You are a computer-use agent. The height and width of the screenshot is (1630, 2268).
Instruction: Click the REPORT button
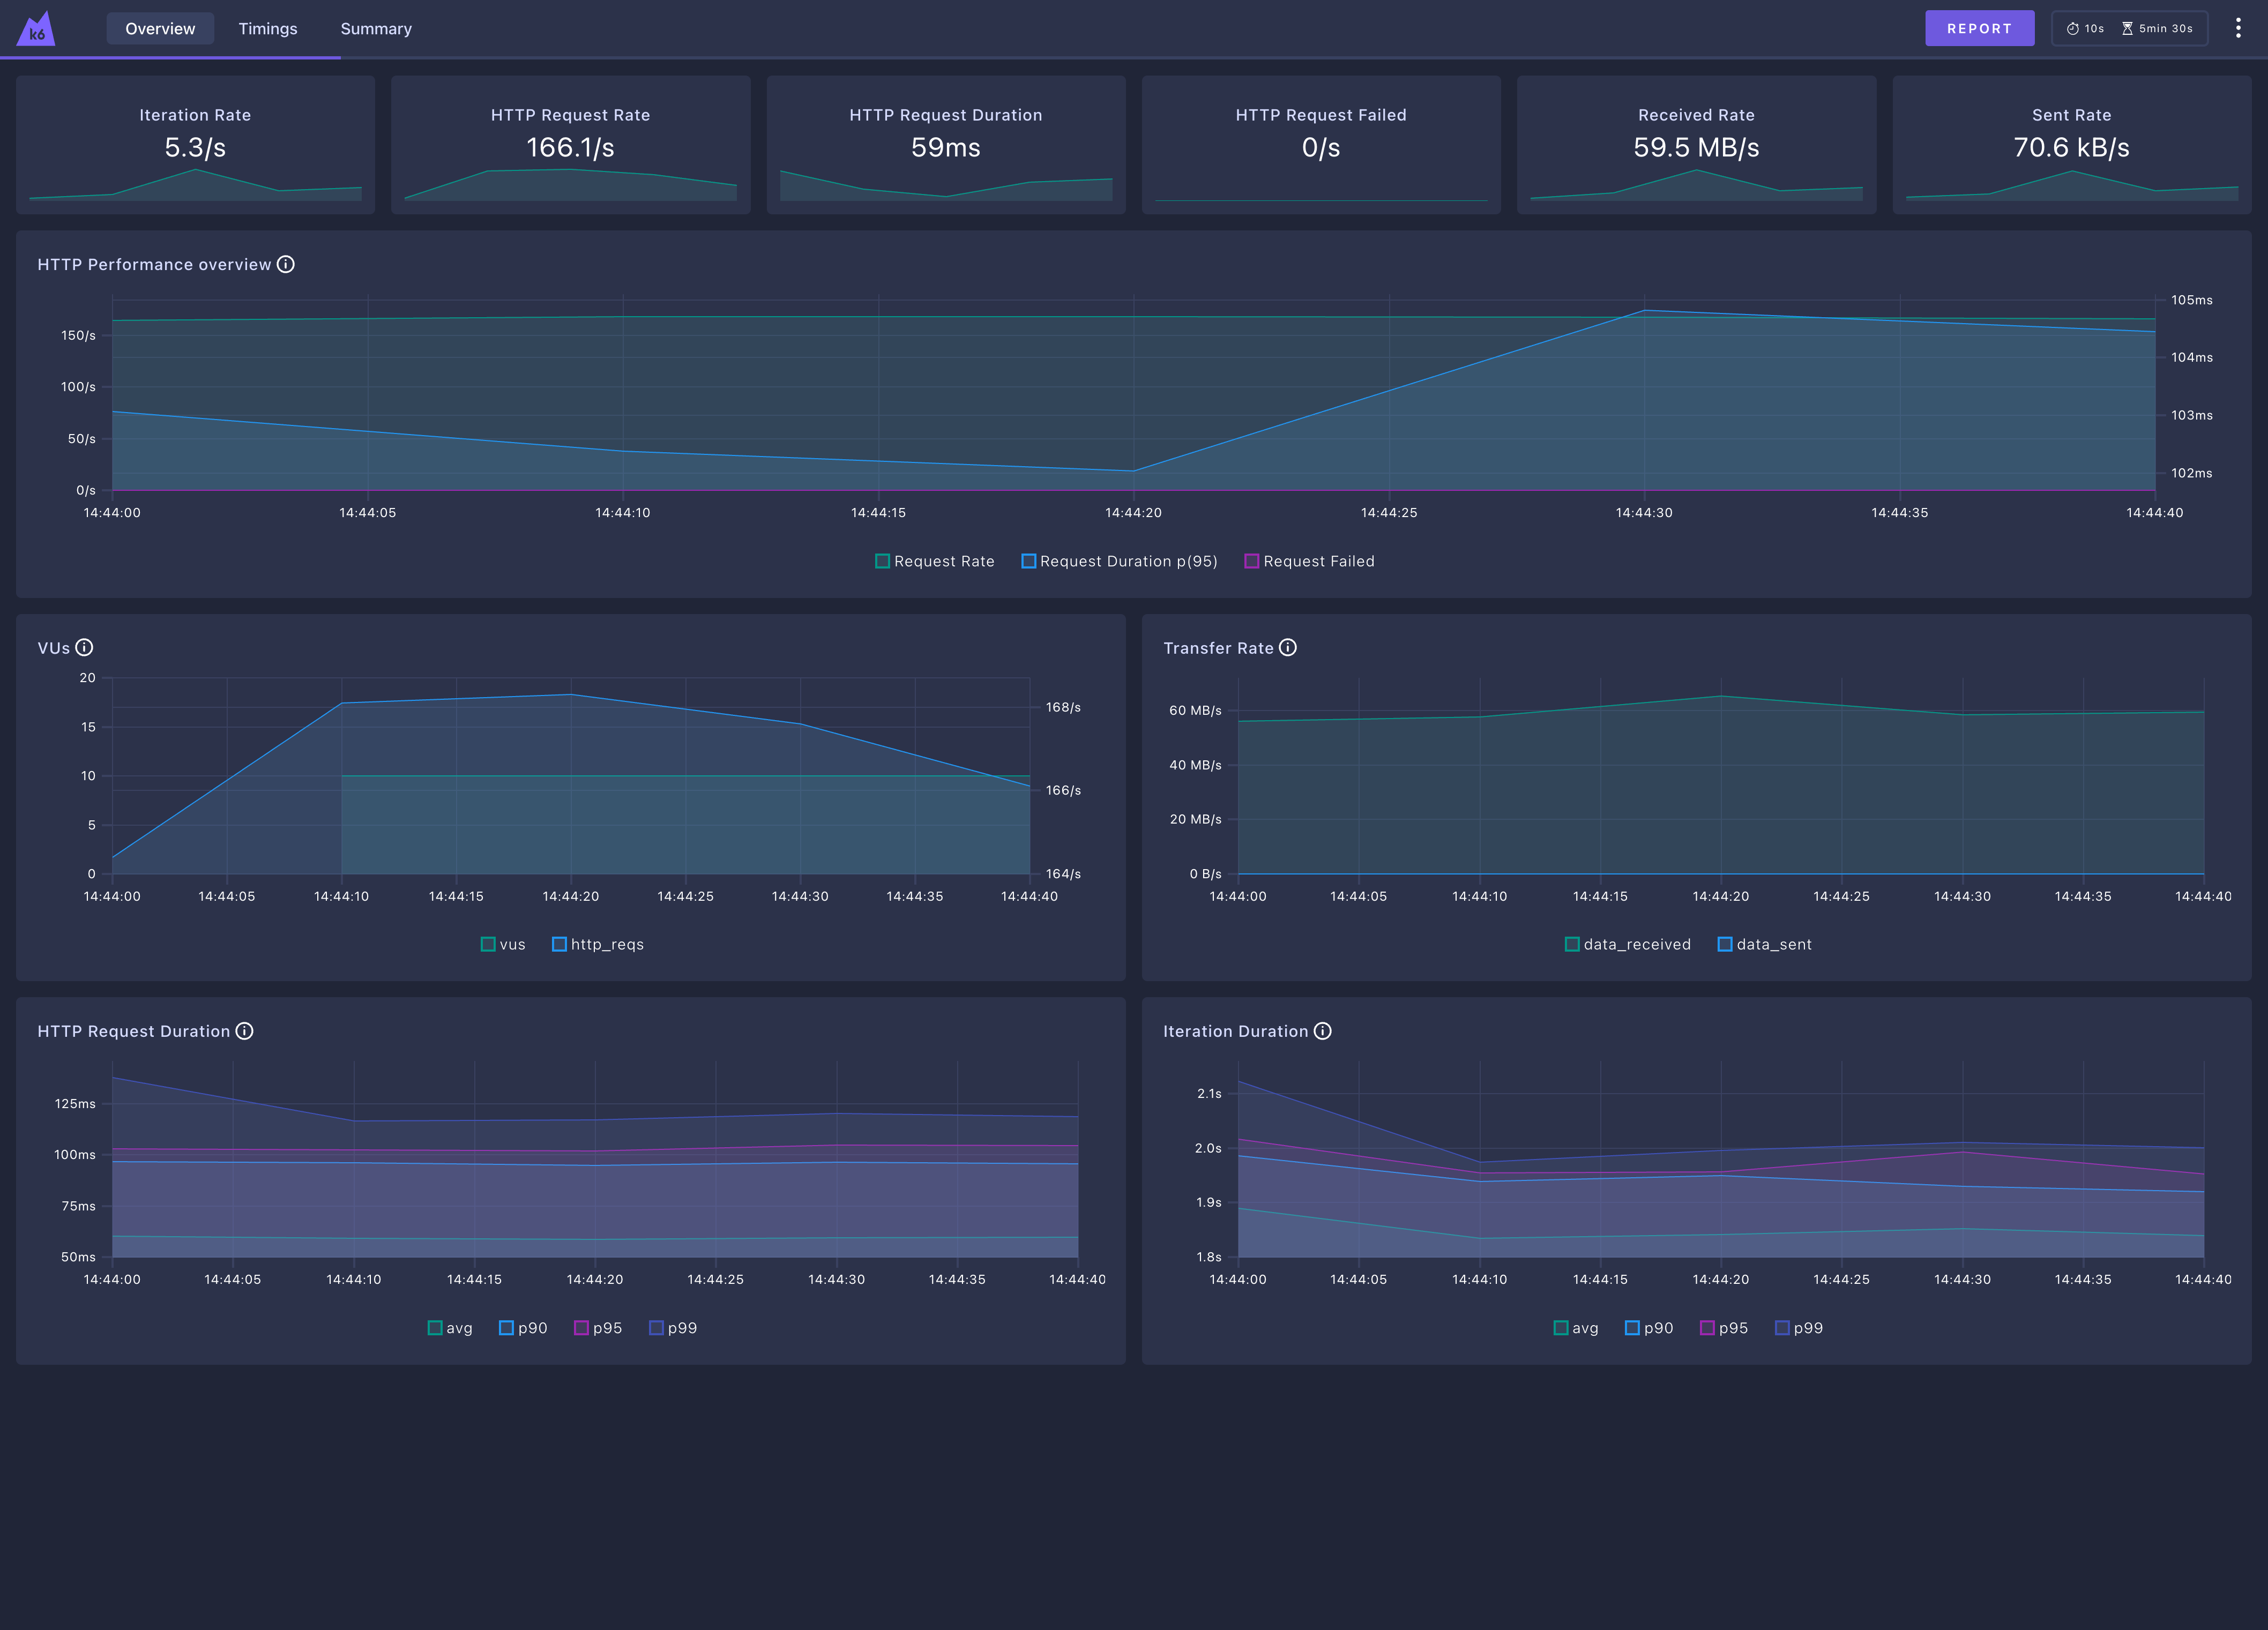tap(1980, 28)
